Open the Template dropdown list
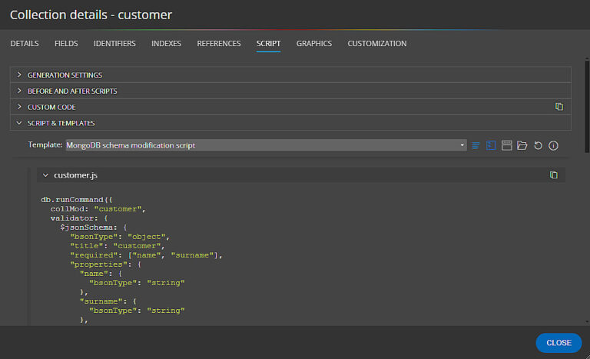 click(266, 145)
